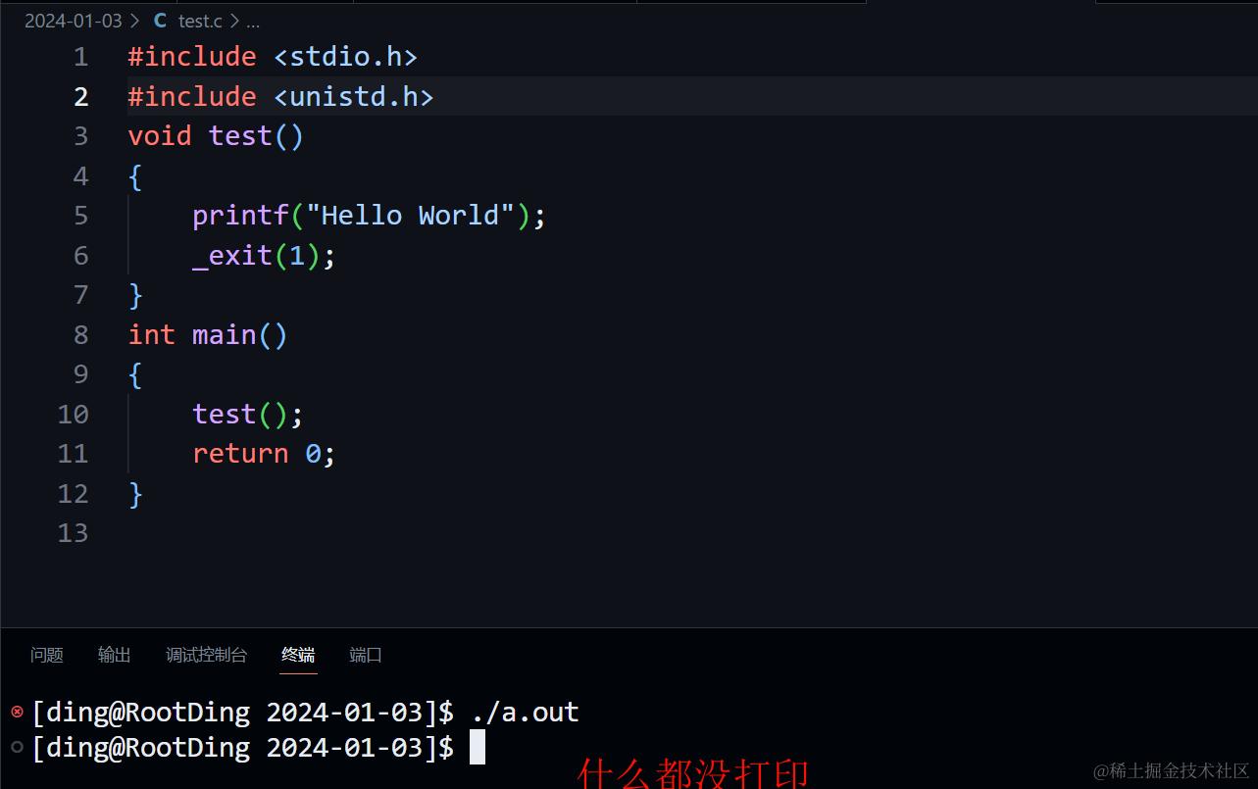Click the int main() declaration

pos(208,334)
